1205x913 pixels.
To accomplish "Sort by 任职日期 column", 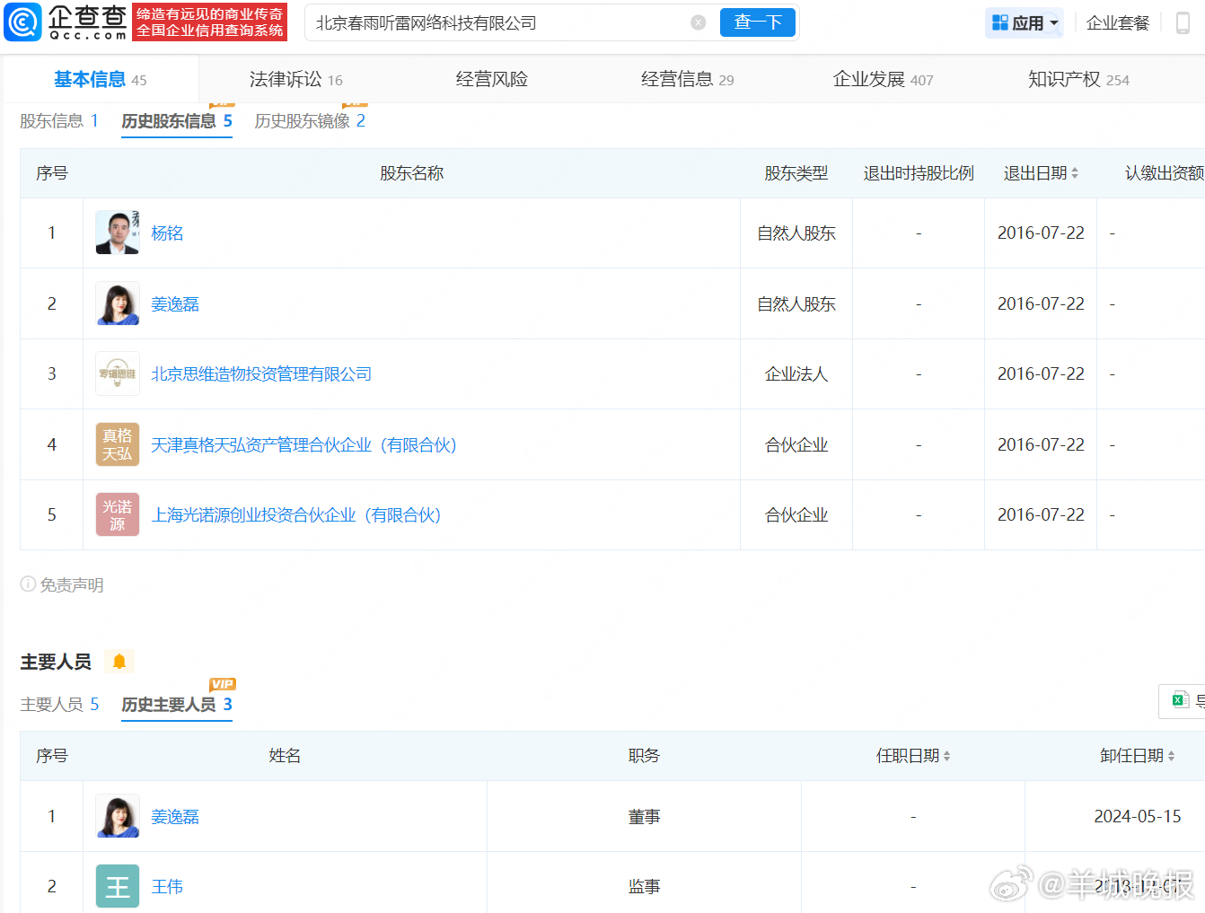I will click(946, 756).
